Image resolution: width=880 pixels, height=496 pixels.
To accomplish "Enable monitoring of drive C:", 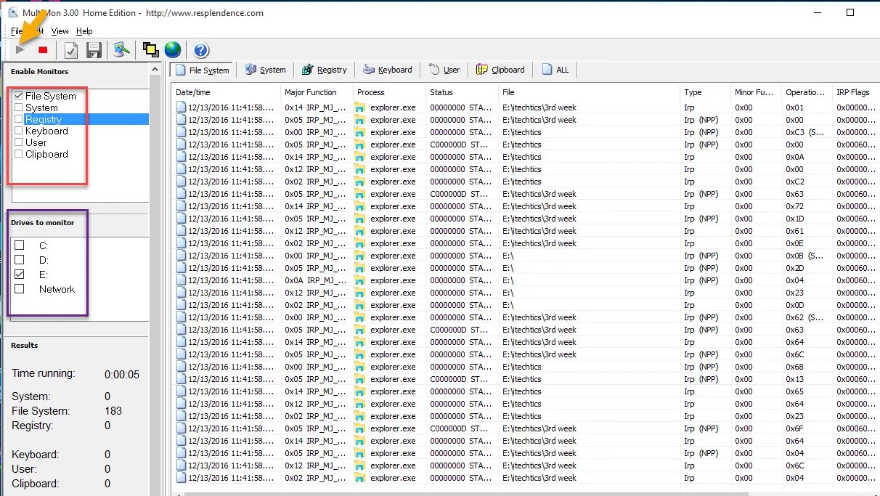I will pyautogui.click(x=20, y=245).
